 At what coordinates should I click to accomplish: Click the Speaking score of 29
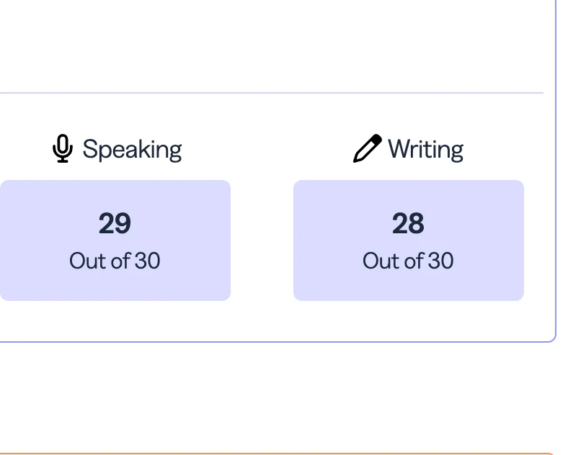(x=115, y=224)
